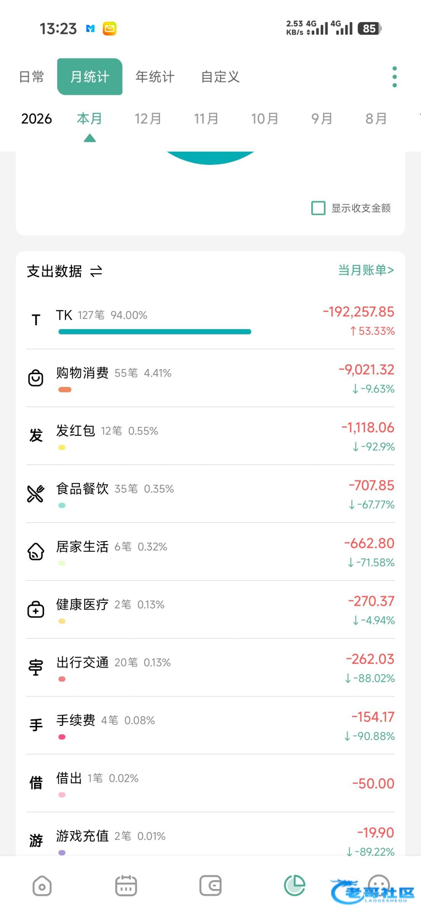The image size is (421, 915).
Task: Open the 当月账单 link
Action: (366, 270)
